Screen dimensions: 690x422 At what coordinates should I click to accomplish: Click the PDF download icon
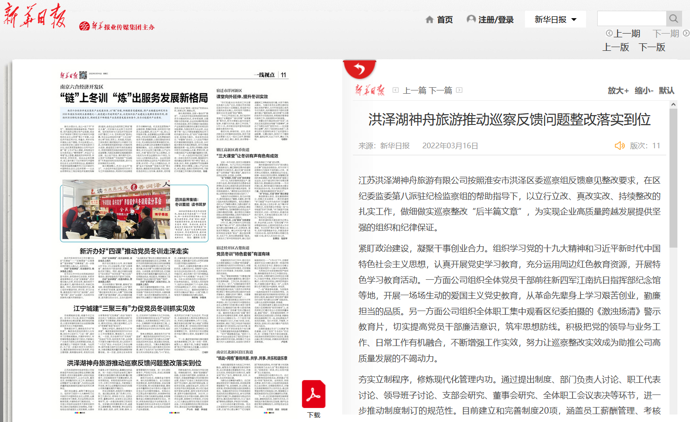314,394
